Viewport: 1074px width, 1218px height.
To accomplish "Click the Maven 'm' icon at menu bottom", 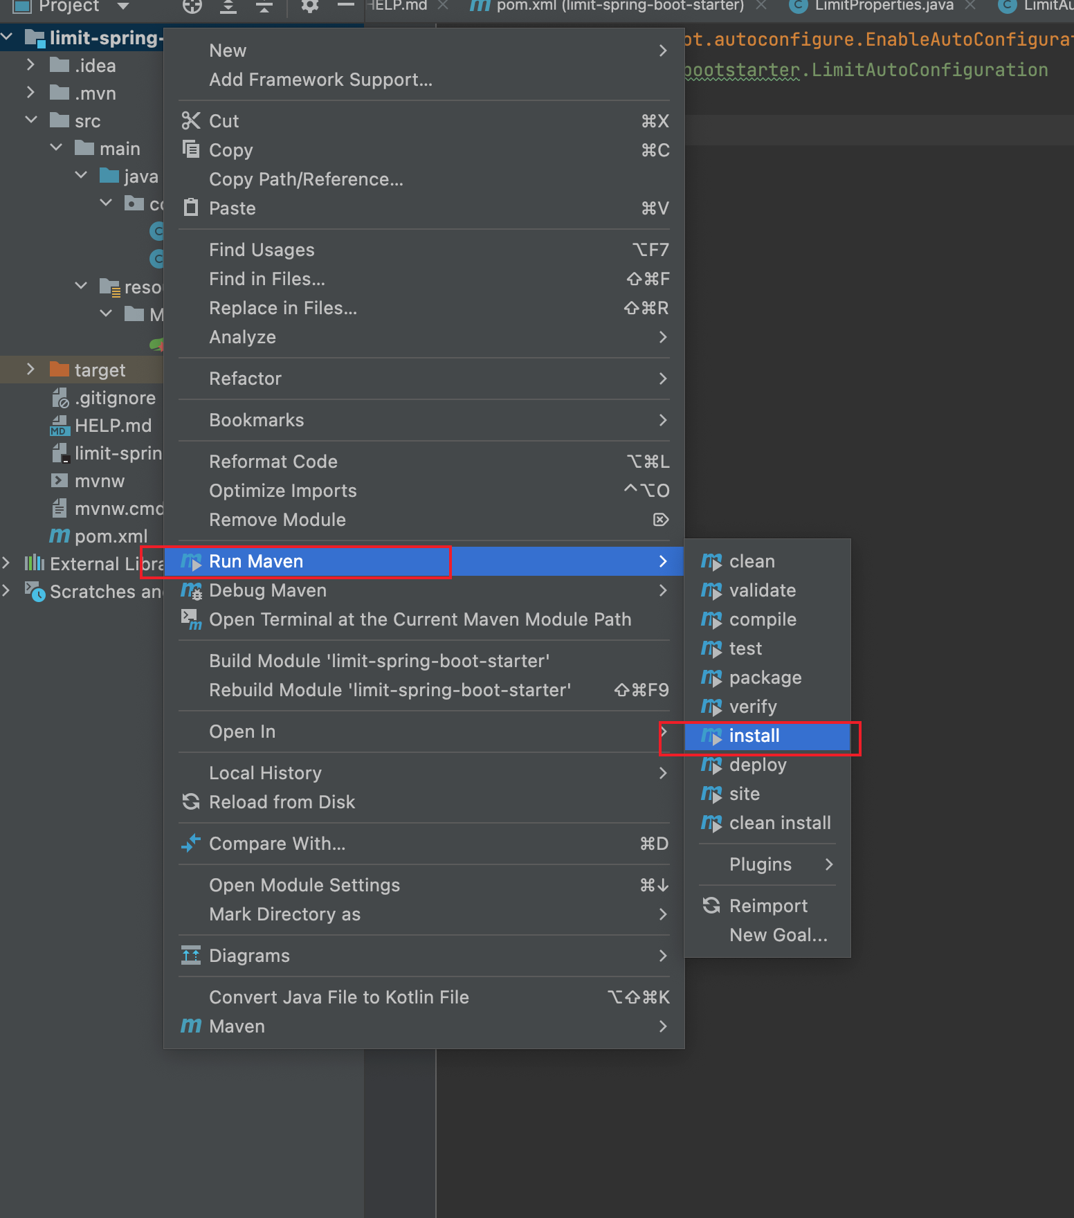I will click(x=191, y=1025).
